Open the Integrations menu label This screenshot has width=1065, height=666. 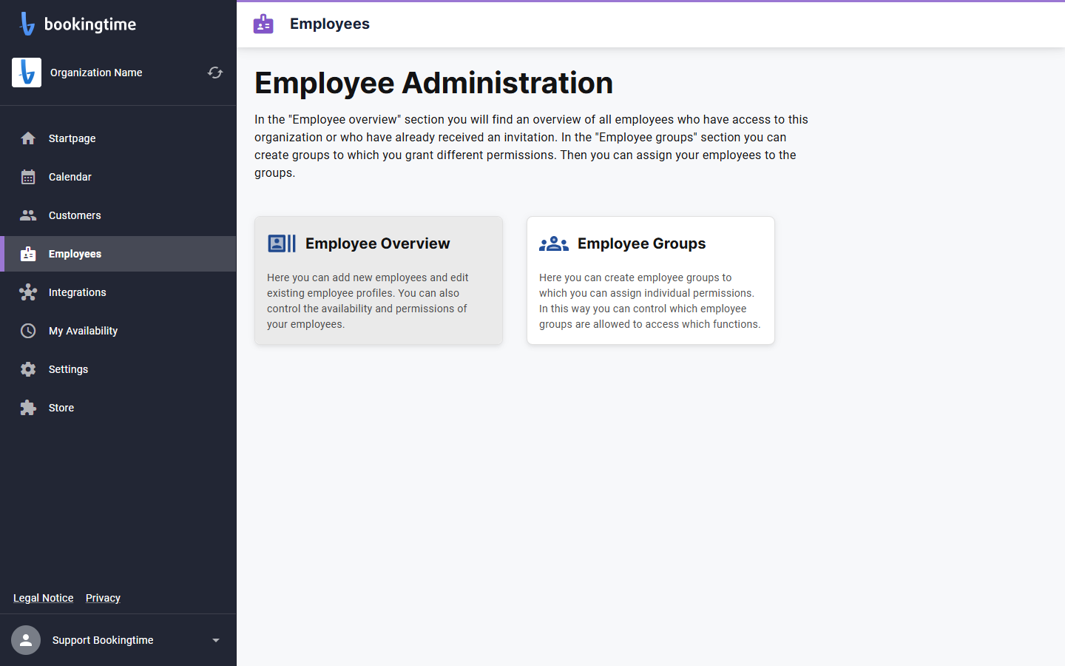coord(78,292)
